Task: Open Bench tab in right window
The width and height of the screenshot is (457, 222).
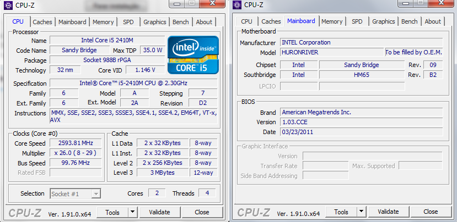Action: point(410,21)
